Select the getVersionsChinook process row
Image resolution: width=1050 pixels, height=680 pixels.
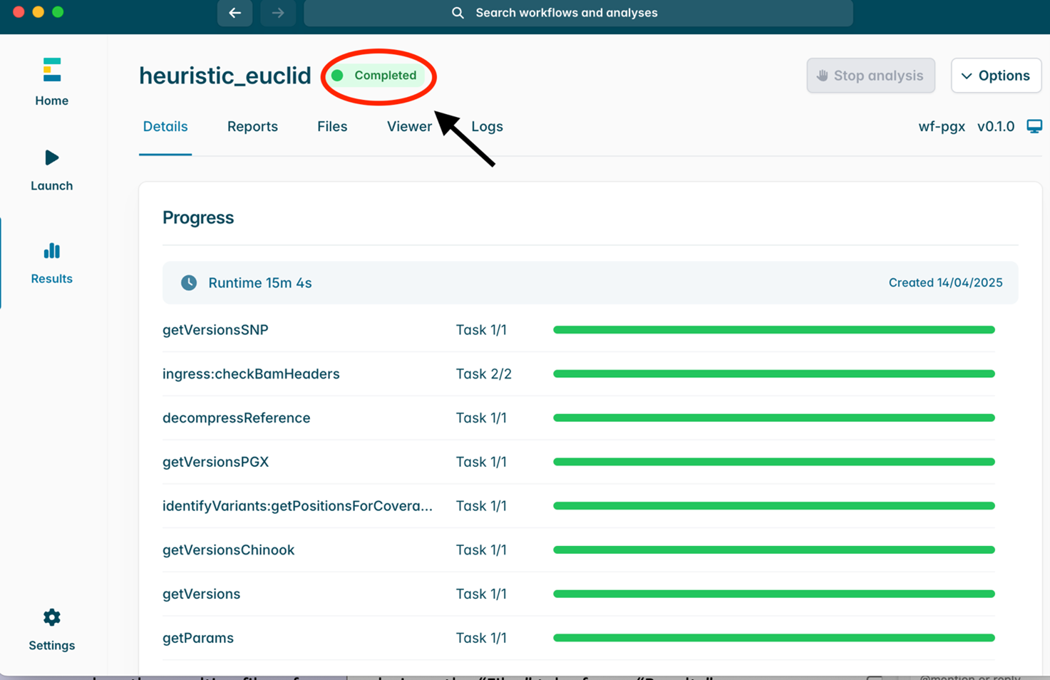coord(579,550)
